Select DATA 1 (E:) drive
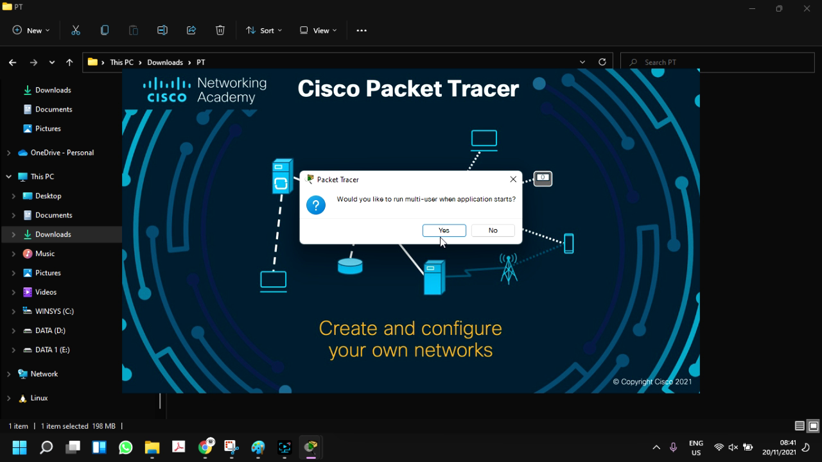This screenshot has width=822, height=462. point(52,350)
